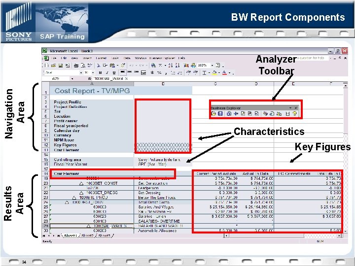Open the Business Explorer toolbar options arrow
The height and width of the screenshot is (266, 355).
pyautogui.click(x=290, y=108)
